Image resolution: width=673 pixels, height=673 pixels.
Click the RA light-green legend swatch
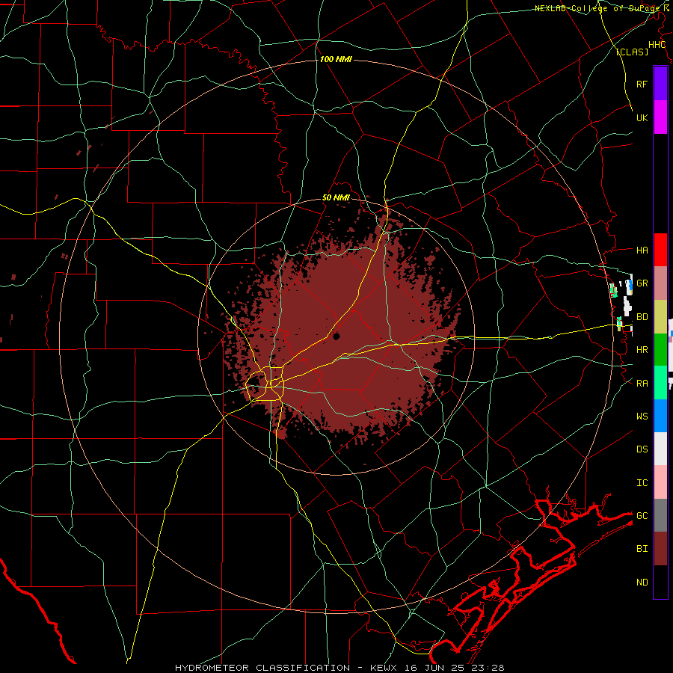click(x=660, y=383)
